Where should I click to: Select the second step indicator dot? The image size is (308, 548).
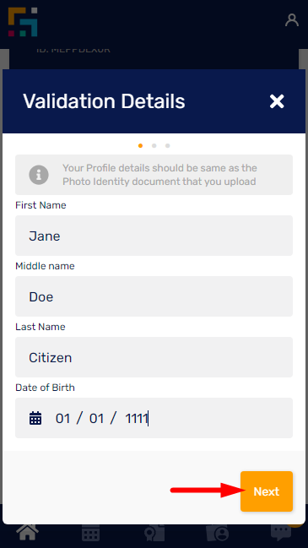pyautogui.click(x=154, y=146)
